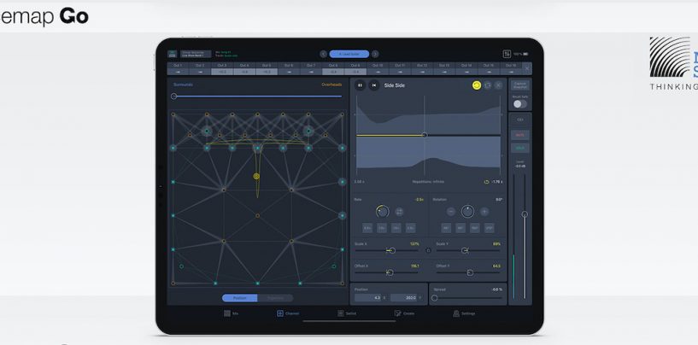Solo the channel with SOLO button
Screen dimensions: 698x345
tap(520, 149)
